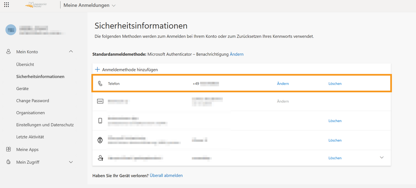The height and width of the screenshot is (188, 416).
Task: Open Geräte in the sidebar
Action: click(x=22, y=88)
